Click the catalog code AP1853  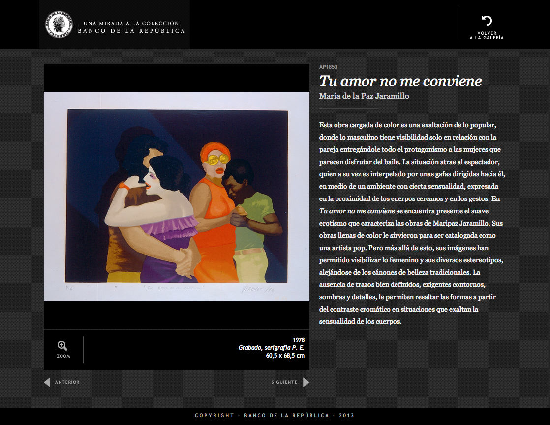pyautogui.click(x=328, y=67)
